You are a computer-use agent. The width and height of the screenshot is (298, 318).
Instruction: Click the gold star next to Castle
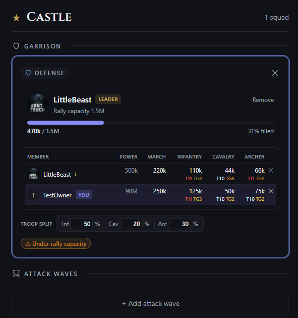pyautogui.click(x=17, y=18)
